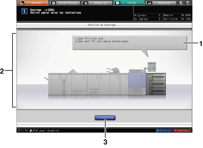Click the accessibility icon next to help
This screenshot has width=203, height=148.
181,3
